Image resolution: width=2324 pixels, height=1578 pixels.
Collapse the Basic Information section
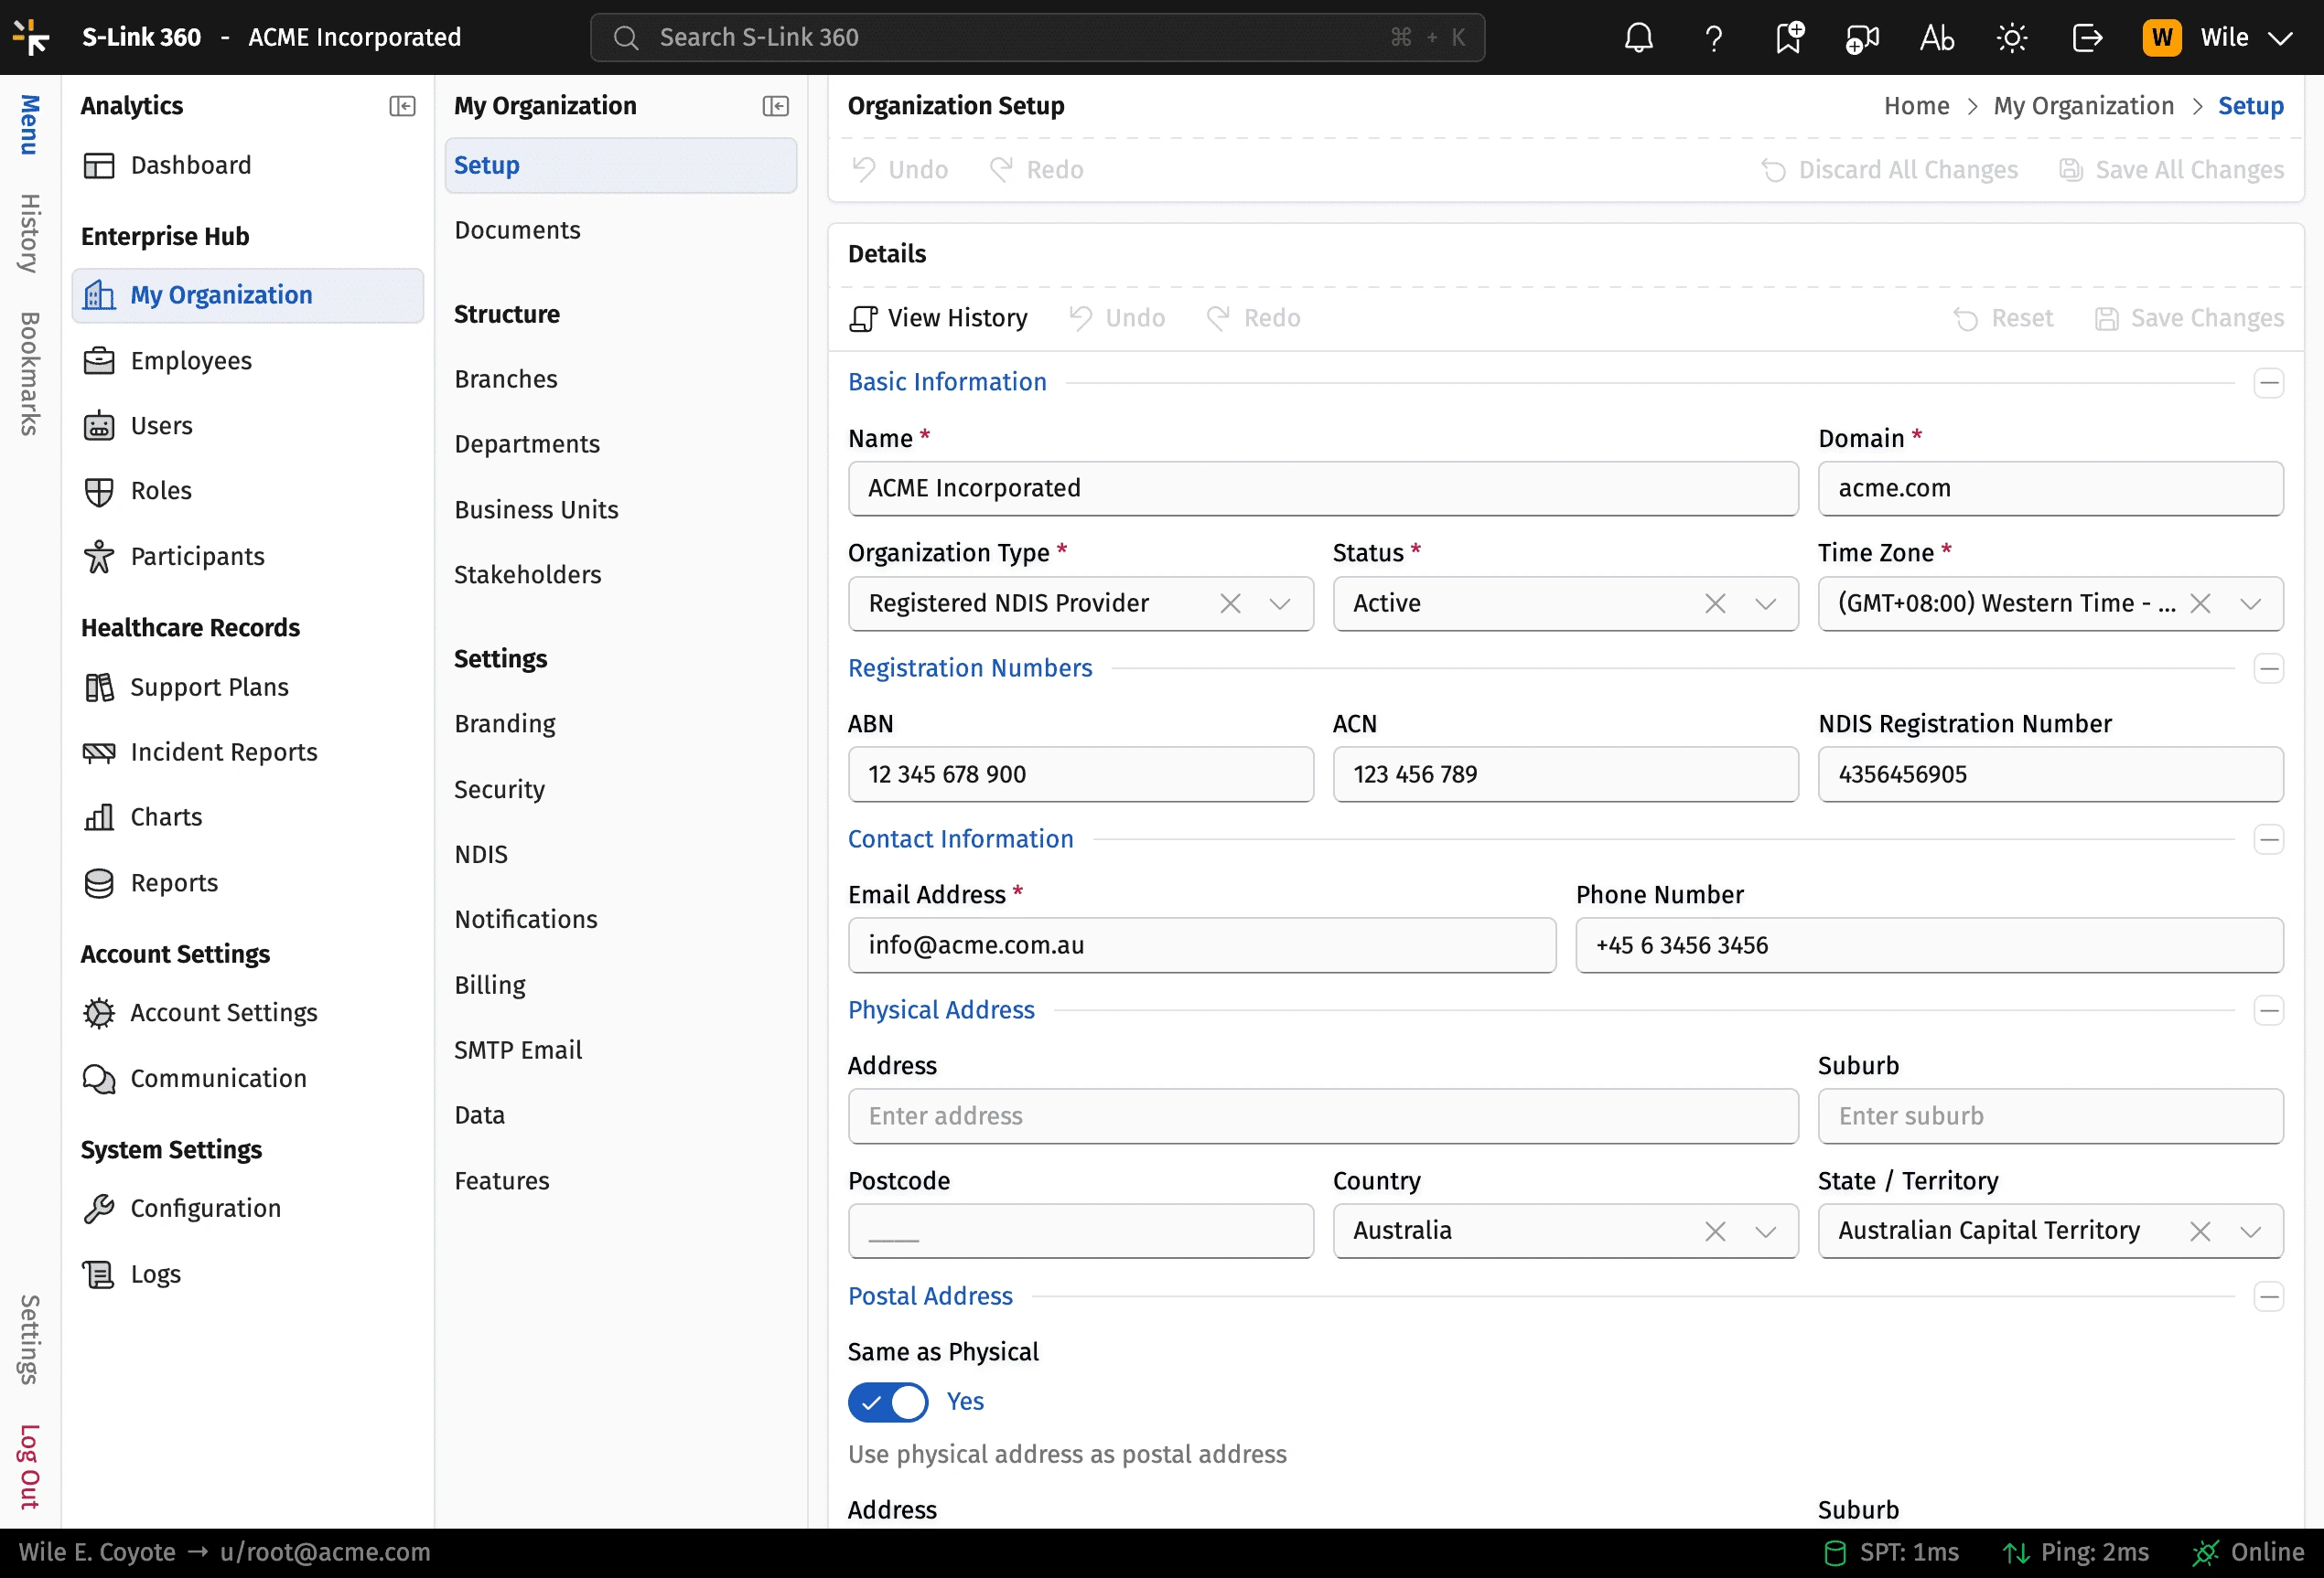(2268, 383)
